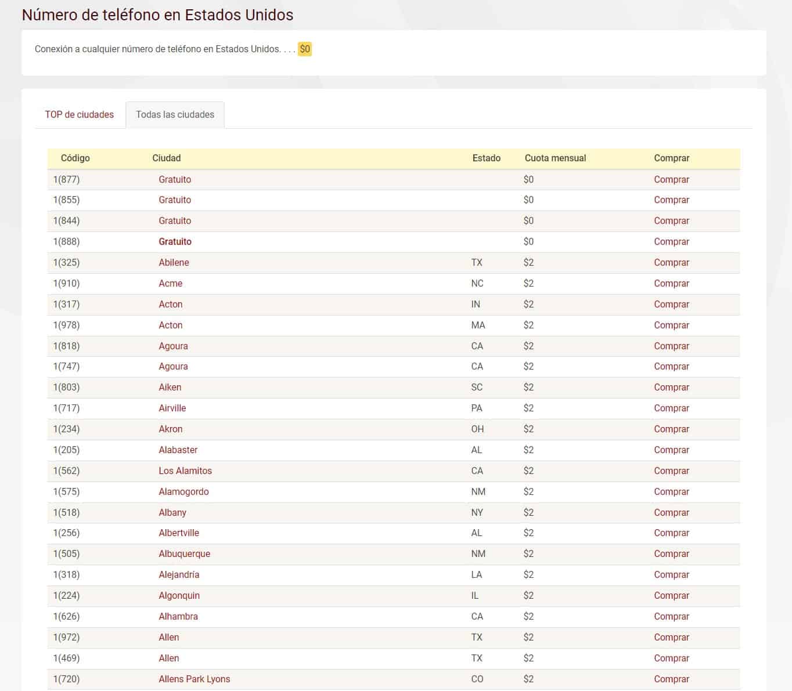Open Acton link for Massachusetts row
792x691 pixels.
point(170,325)
